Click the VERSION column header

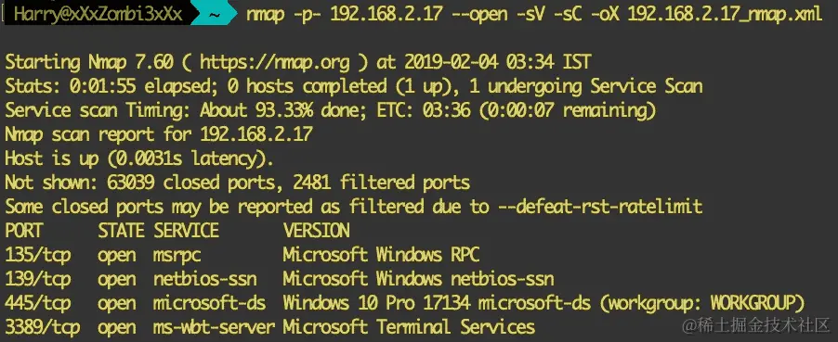pyautogui.click(x=317, y=231)
